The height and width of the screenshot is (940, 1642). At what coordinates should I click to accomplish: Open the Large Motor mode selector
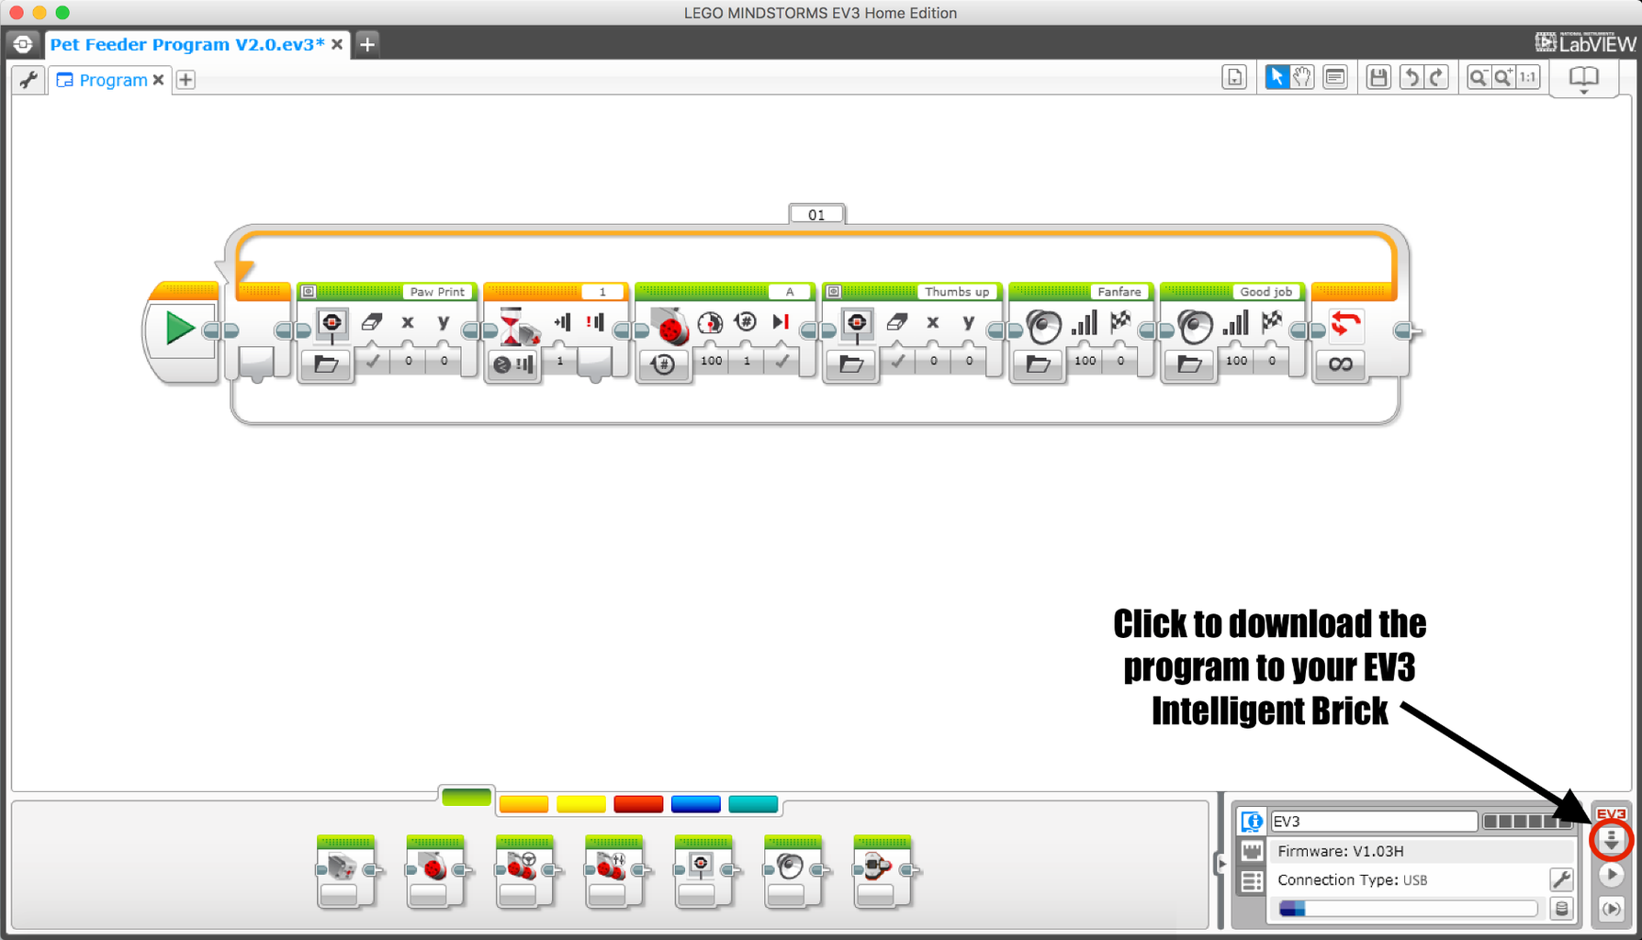[663, 364]
